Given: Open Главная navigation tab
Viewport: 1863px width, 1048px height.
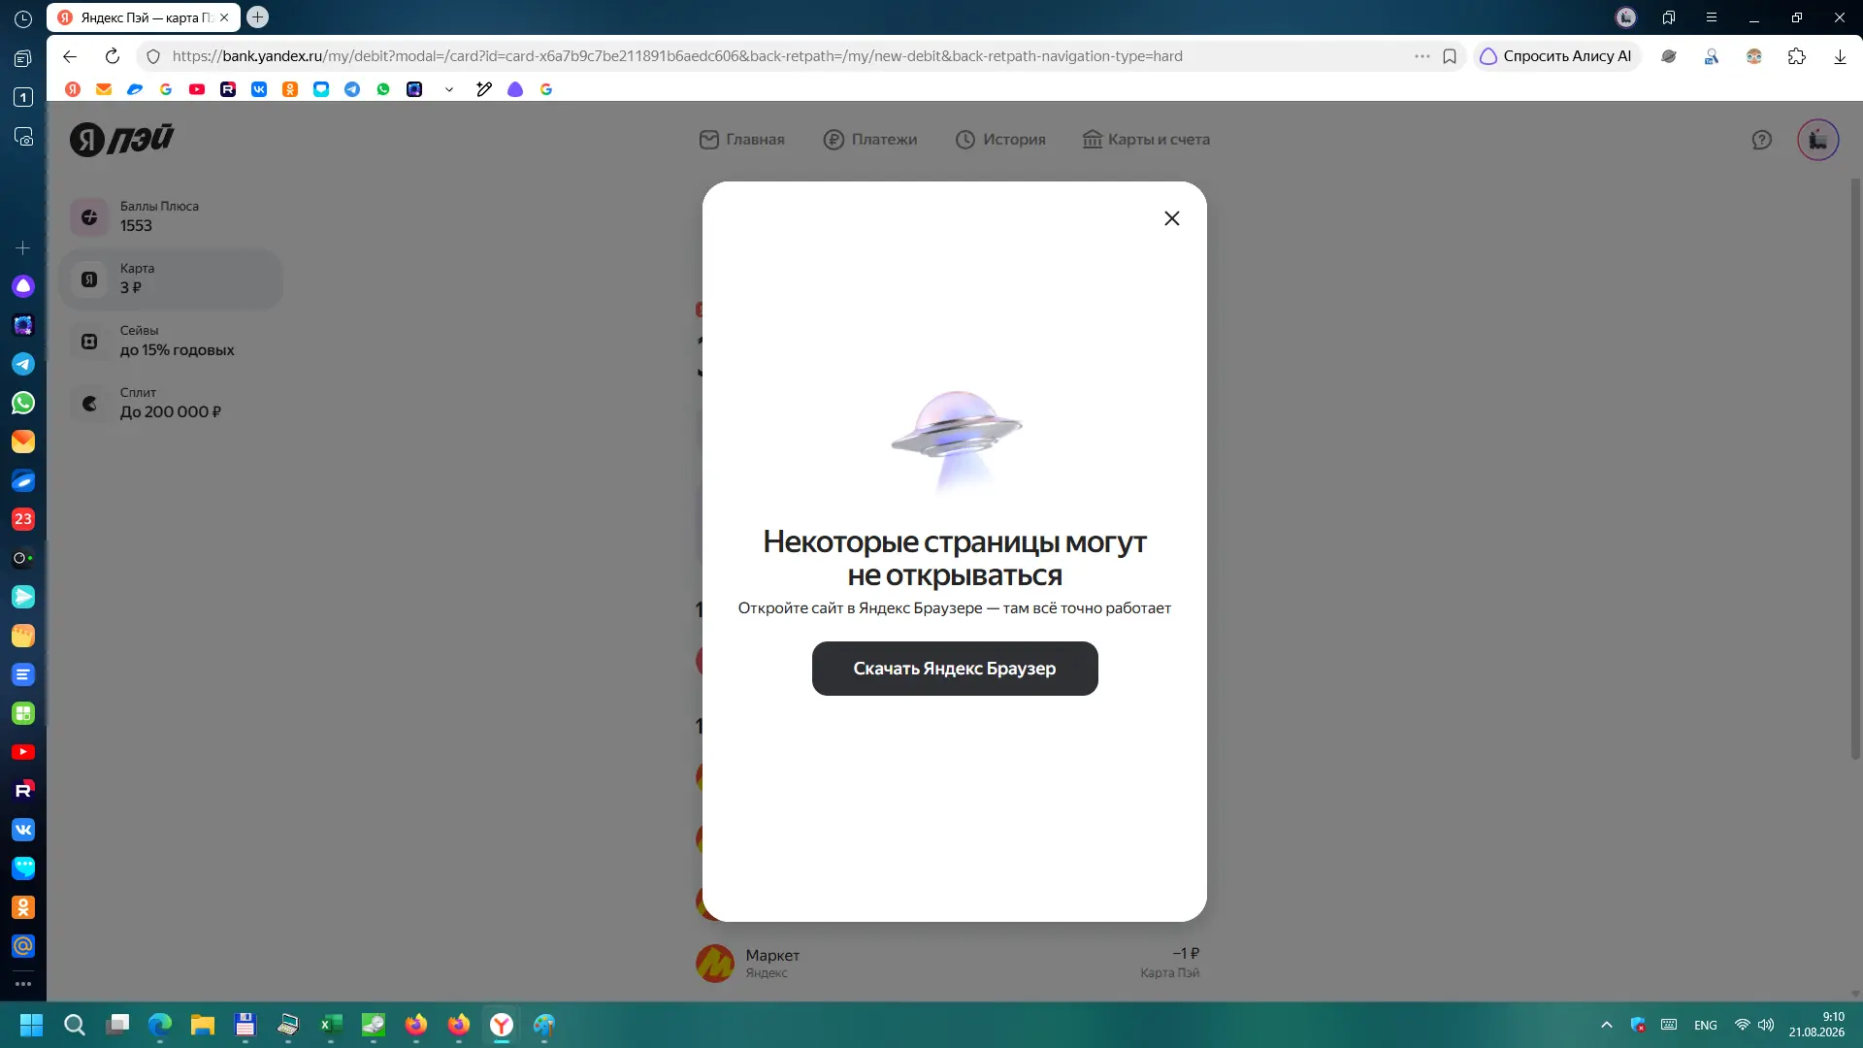Looking at the screenshot, I should click(x=742, y=140).
